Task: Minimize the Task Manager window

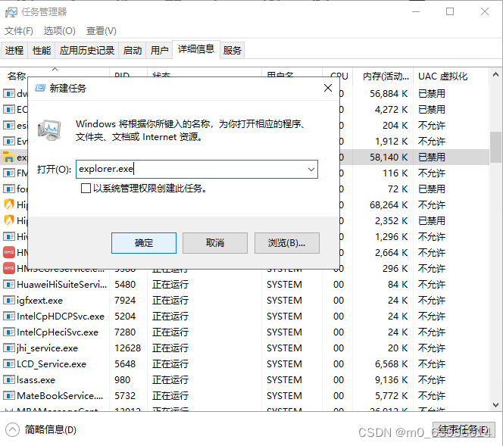Action: tap(416, 11)
